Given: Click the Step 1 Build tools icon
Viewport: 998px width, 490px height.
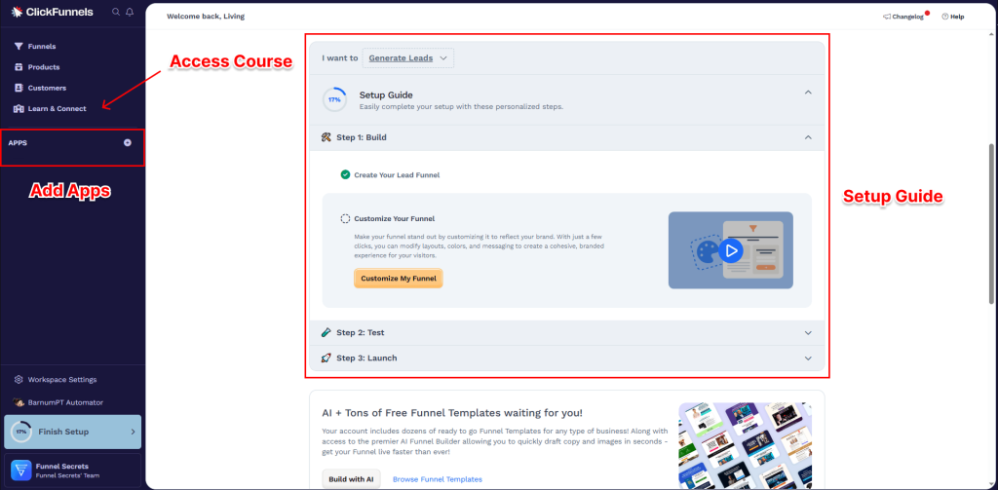Looking at the screenshot, I should pos(326,136).
